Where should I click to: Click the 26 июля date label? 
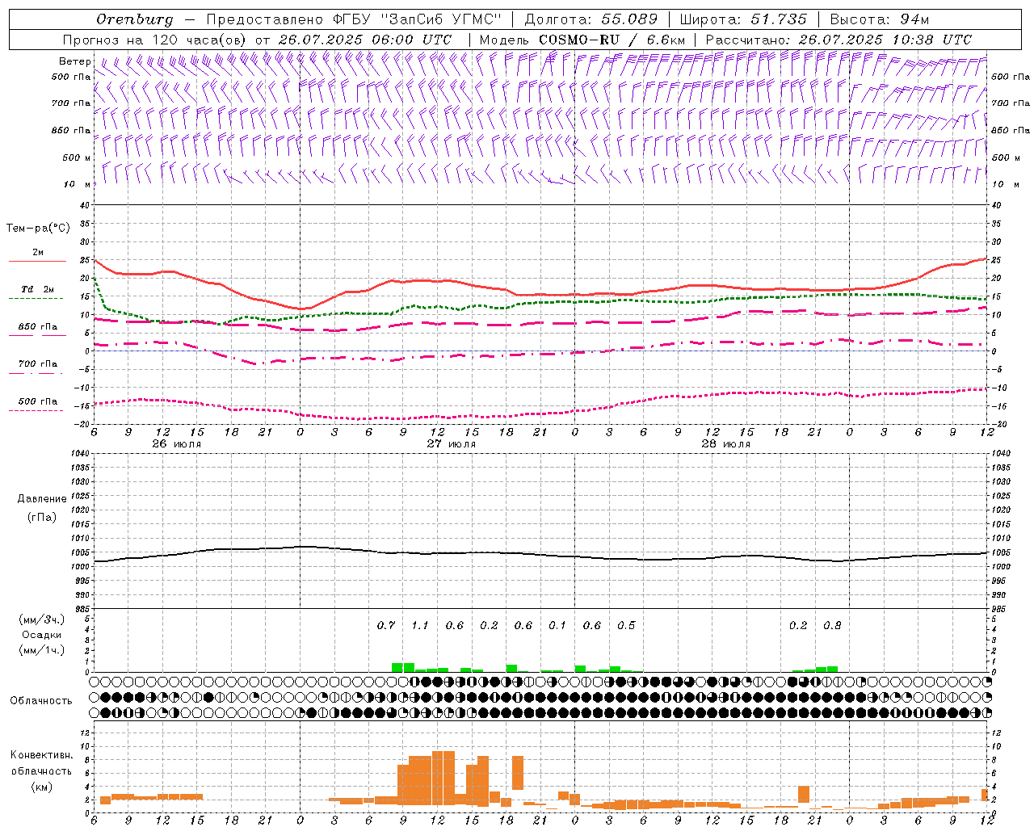[176, 444]
